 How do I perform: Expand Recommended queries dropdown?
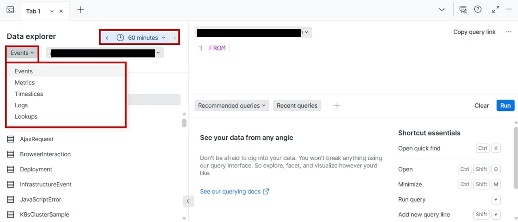(231, 105)
